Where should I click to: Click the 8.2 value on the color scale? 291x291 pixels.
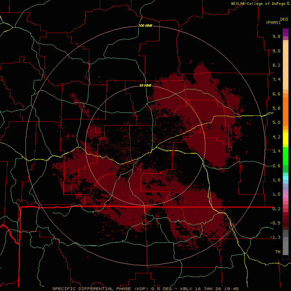click(x=276, y=65)
